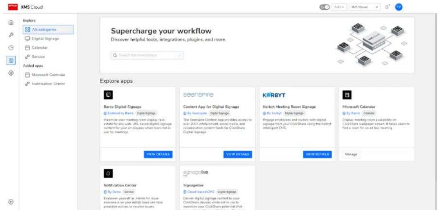Screen dimensions: 438x210
Task: Click 'Barco Digital Signage' card title
Action: [122, 106]
